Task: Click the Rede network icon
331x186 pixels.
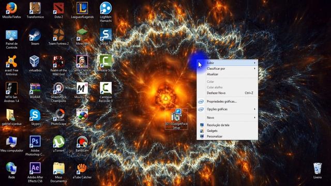Action: tap(11, 168)
